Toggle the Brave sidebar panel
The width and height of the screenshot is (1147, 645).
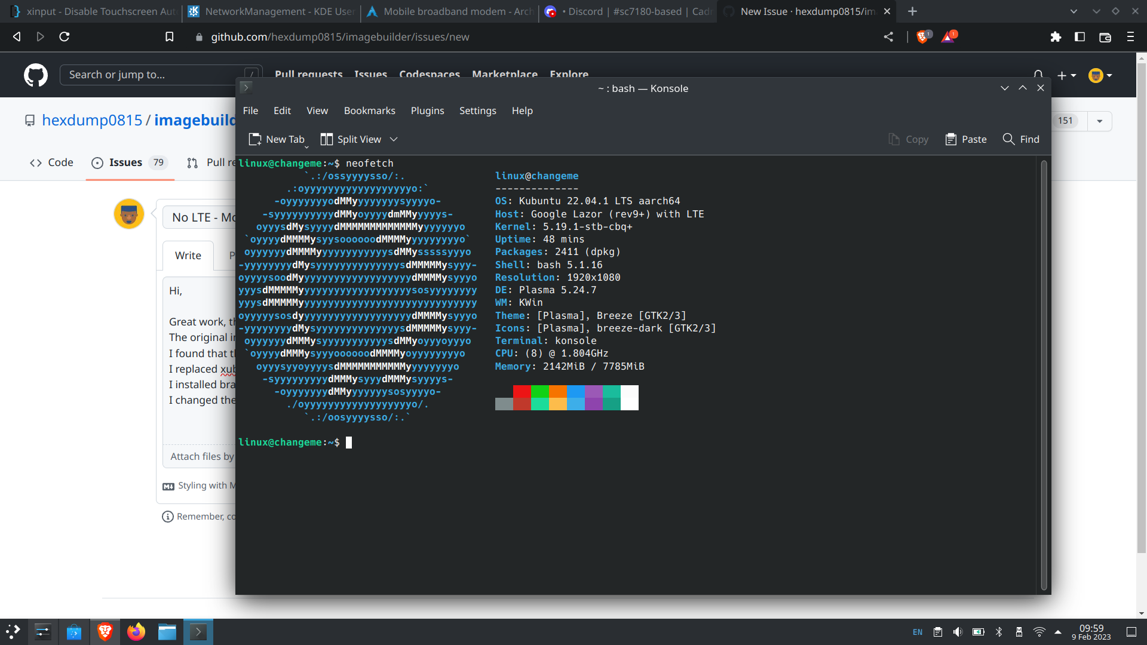click(1080, 36)
